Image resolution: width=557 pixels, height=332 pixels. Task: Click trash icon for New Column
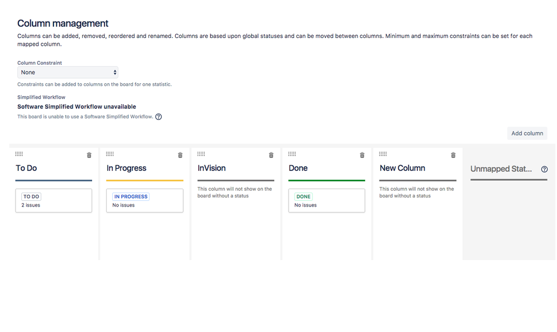(x=453, y=155)
